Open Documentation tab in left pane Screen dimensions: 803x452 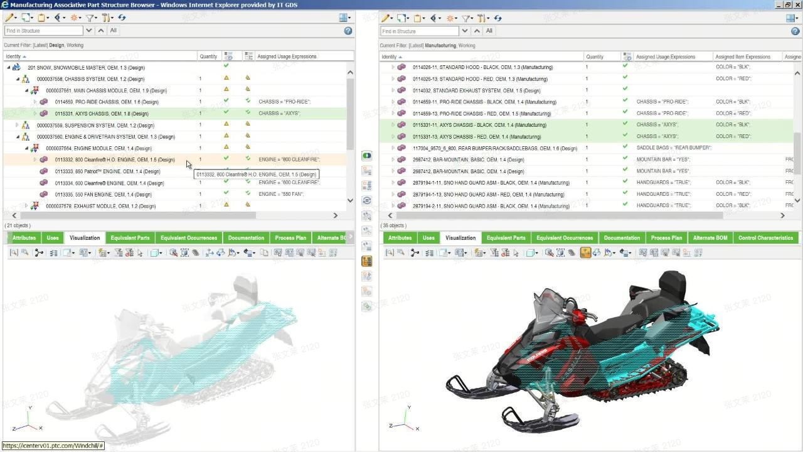tap(246, 238)
